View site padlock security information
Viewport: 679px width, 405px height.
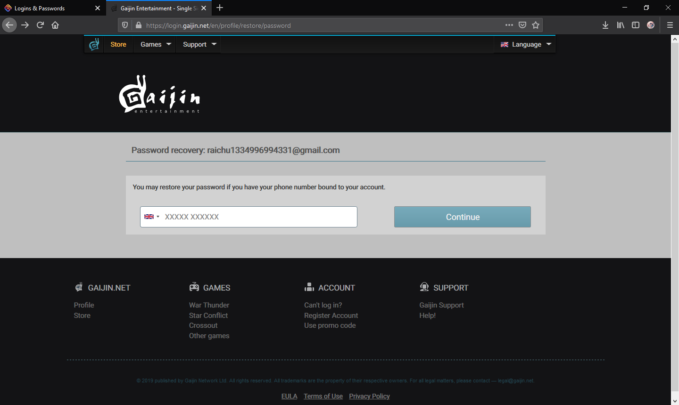click(139, 25)
